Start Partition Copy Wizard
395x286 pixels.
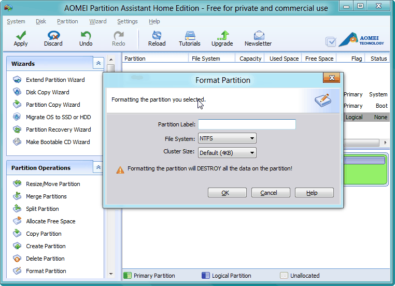pyautogui.click(x=53, y=105)
